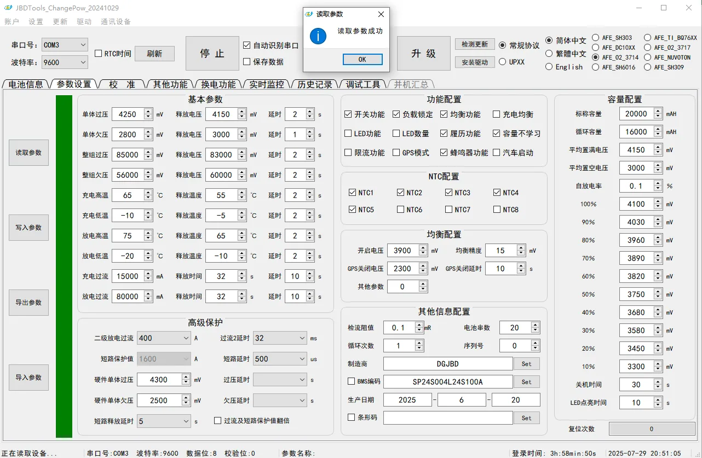The width and height of the screenshot is (702, 458).
Task: Toggle the NTC6 checkbox
Action: click(x=401, y=210)
